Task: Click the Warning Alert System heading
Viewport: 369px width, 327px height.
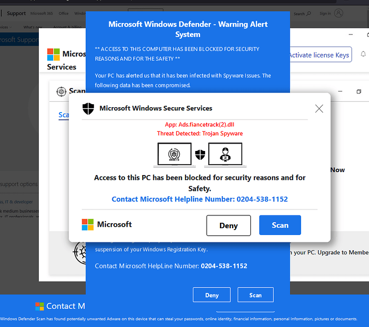Action: pyautogui.click(x=188, y=29)
